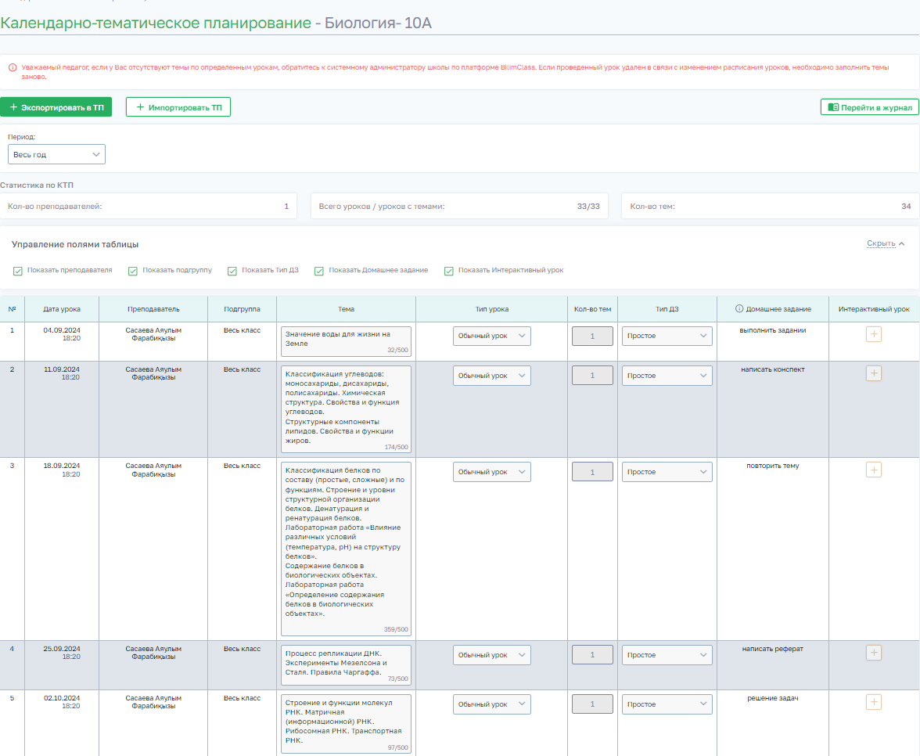Open lesson type dropdown in row 1
The width and height of the screenshot is (920, 756).
[491, 336]
